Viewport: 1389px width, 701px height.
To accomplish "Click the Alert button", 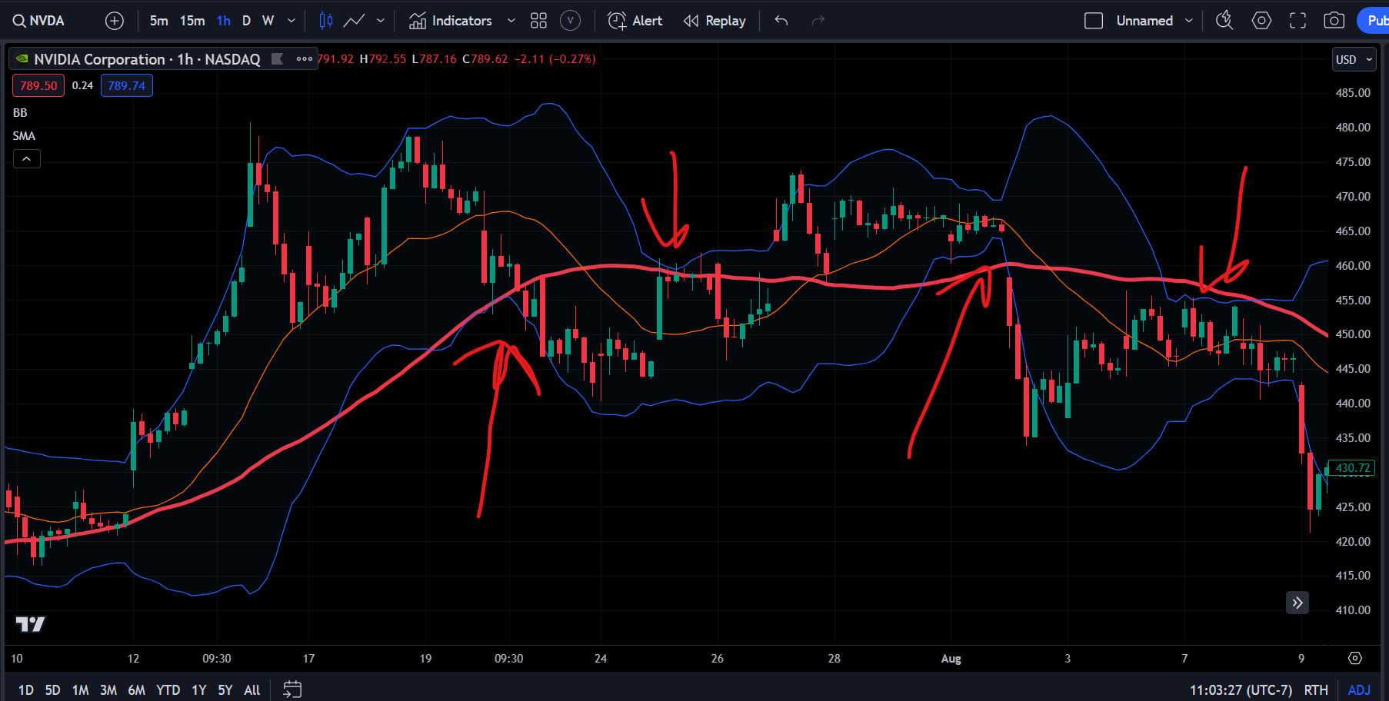I will click(x=635, y=21).
